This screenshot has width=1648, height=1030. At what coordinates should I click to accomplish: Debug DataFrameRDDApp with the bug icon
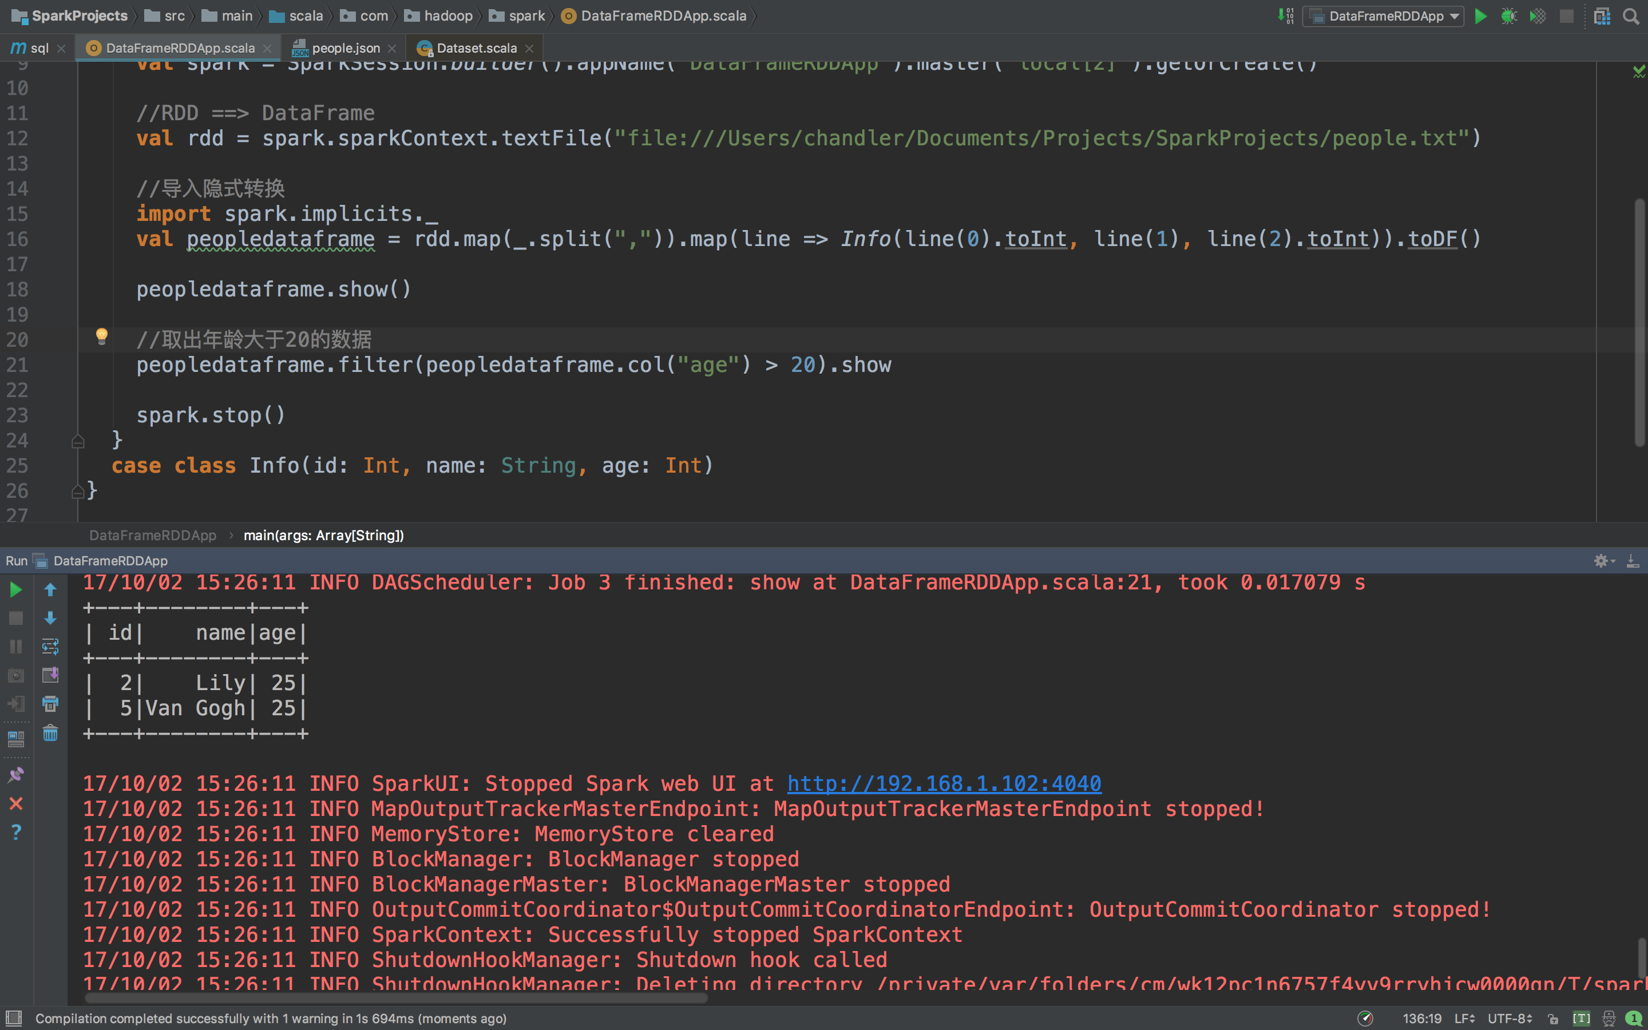pos(1508,17)
